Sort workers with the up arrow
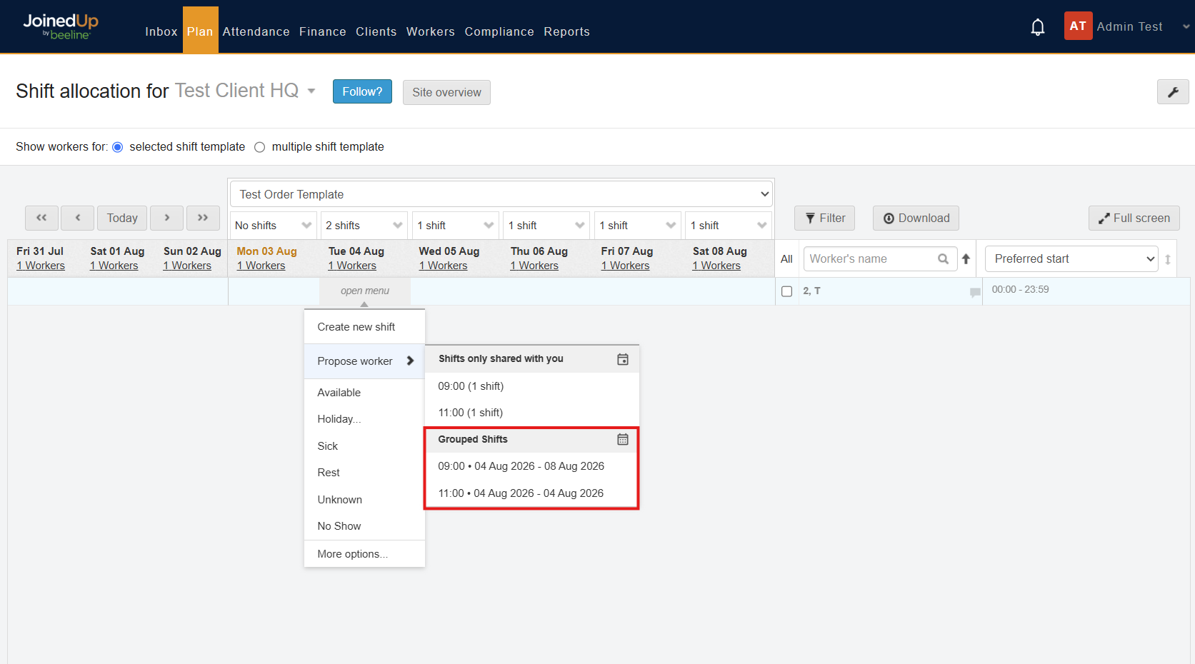Image resolution: width=1195 pixels, height=664 pixels. (966, 259)
